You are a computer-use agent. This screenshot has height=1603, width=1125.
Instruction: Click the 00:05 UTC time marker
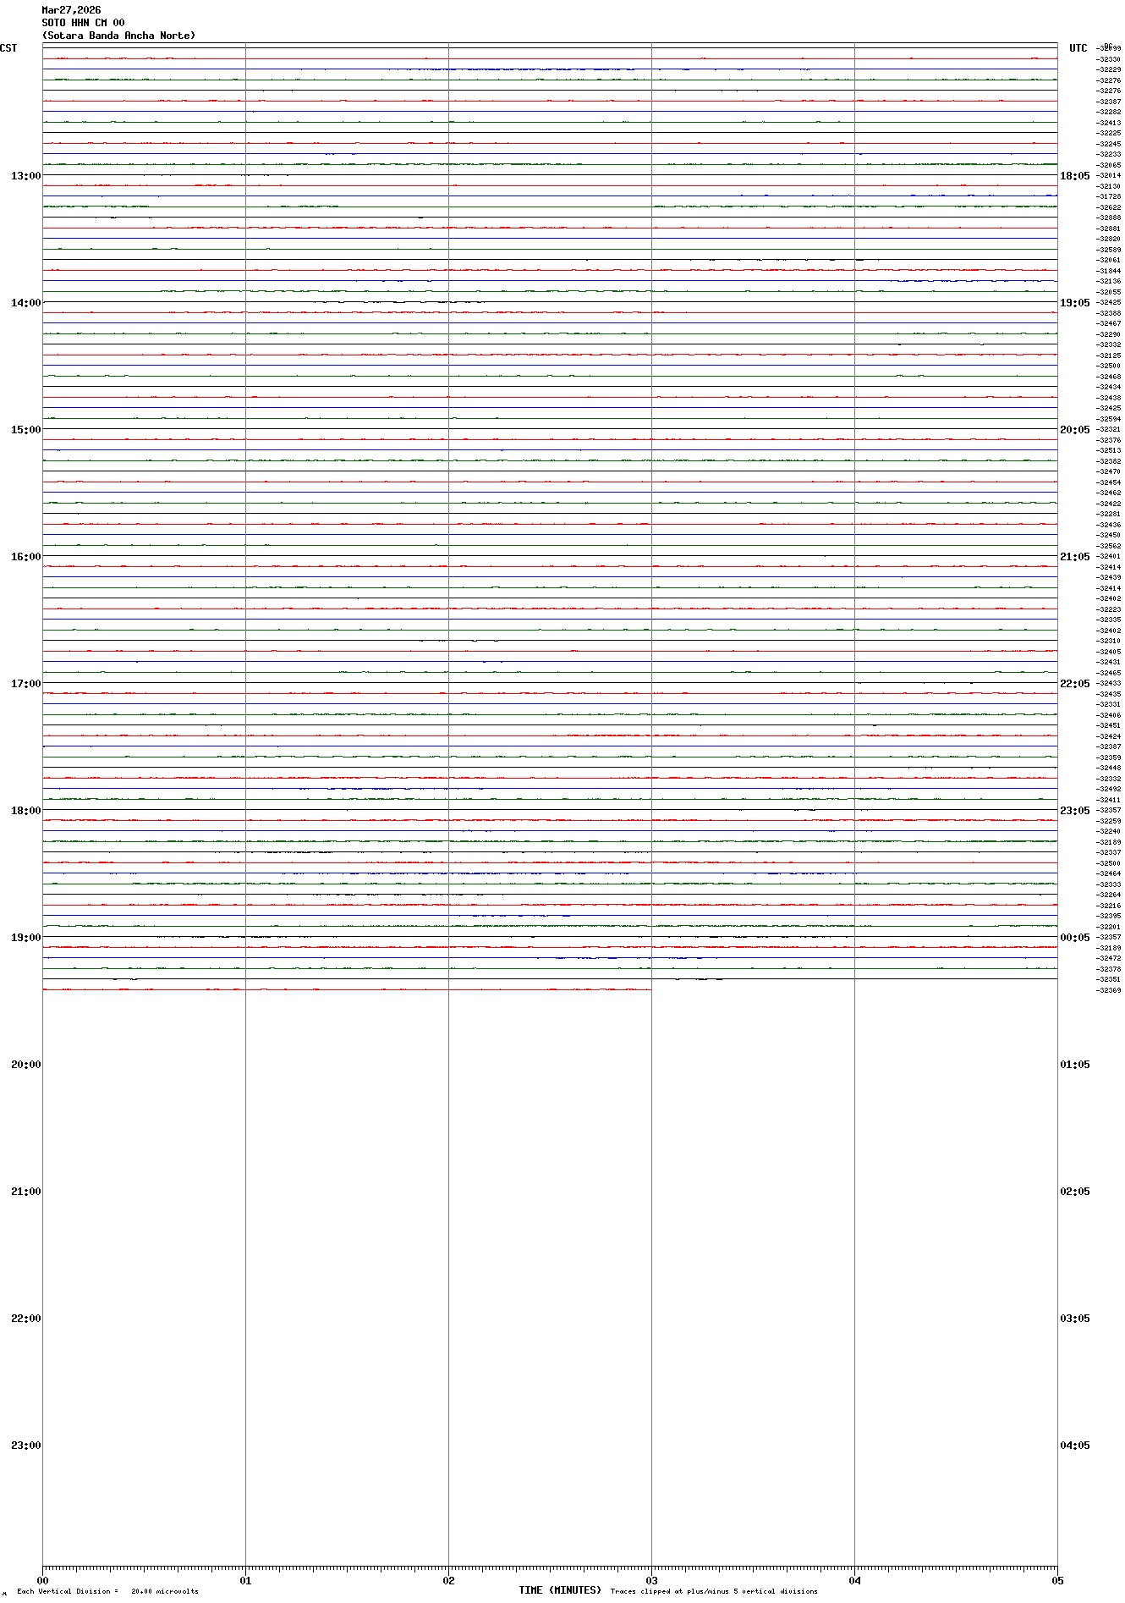click(1074, 938)
